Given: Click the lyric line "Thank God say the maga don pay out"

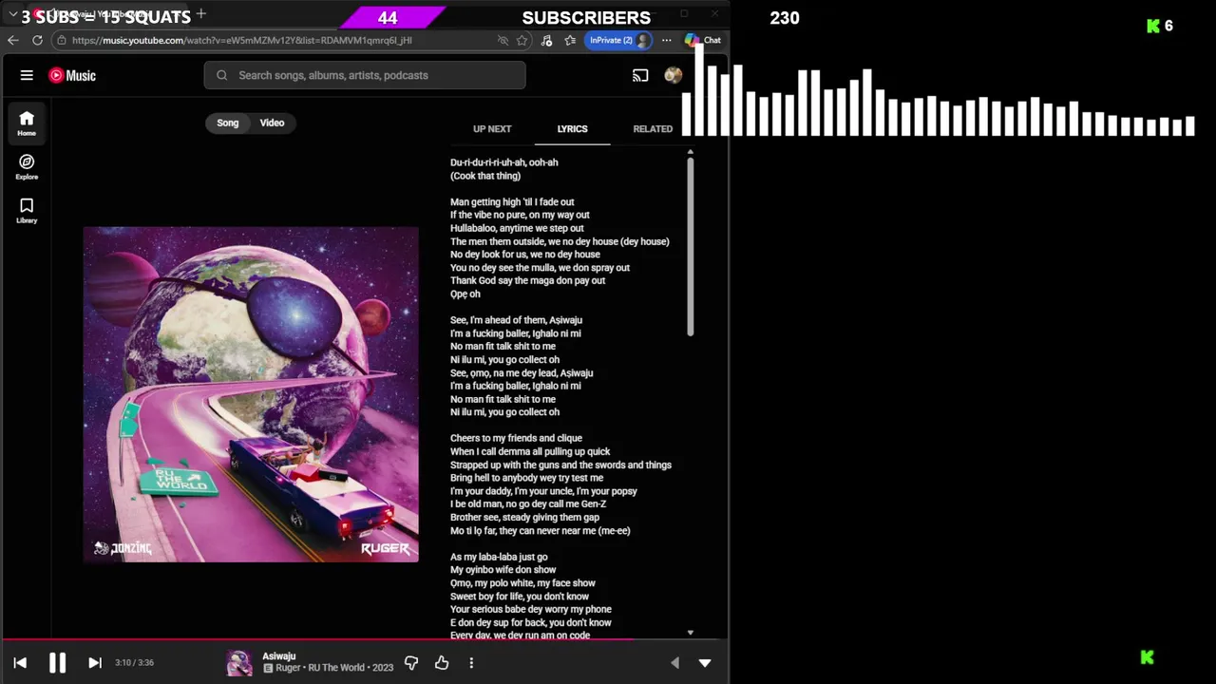Looking at the screenshot, I should [527, 281].
